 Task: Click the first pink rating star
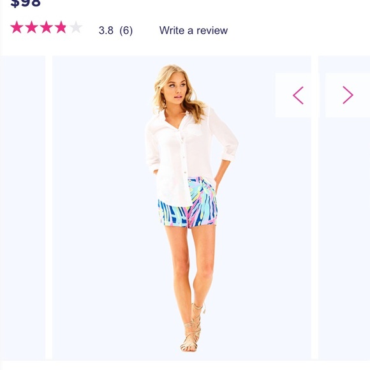(17, 27)
